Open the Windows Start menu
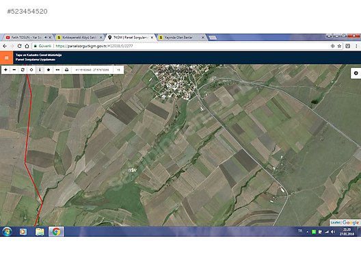The width and height of the screenshot is (361, 271). pos(7,231)
